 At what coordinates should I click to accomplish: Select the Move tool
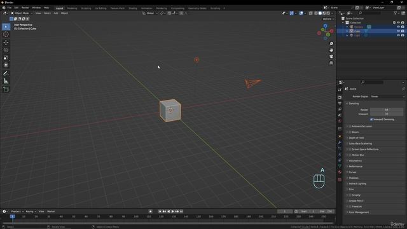[x=6, y=43]
